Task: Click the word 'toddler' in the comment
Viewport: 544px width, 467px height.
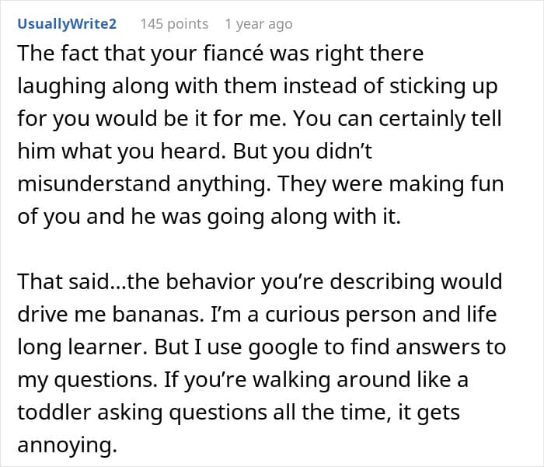Action: (57, 413)
